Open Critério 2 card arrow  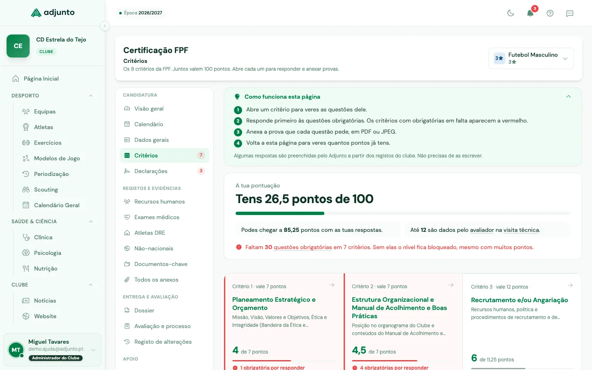(x=451, y=285)
